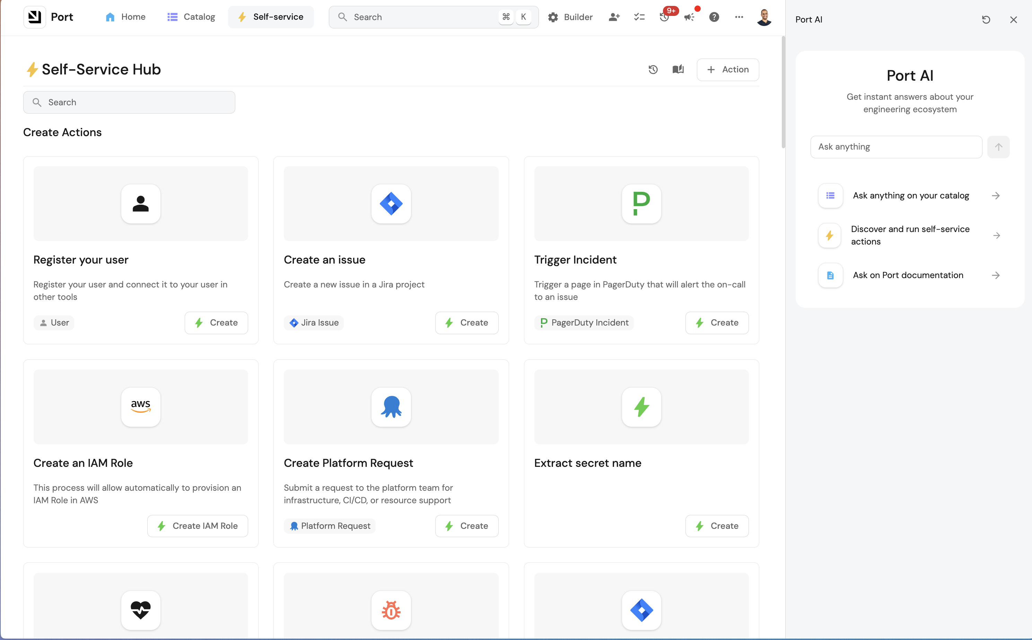Click the Port logo icon
1032x640 pixels.
pyautogui.click(x=35, y=17)
